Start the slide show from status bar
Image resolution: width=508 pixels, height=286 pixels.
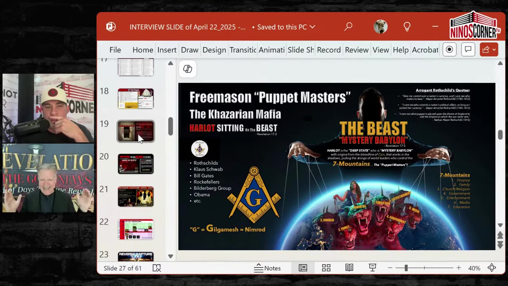pyautogui.click(x=372, y=268)
